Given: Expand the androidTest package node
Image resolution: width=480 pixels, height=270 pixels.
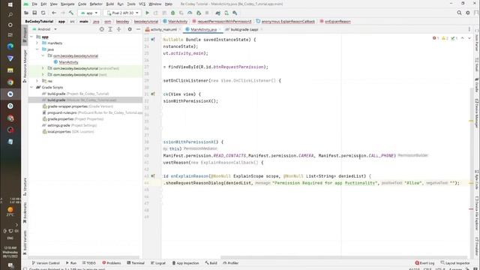Looking at the screenshot, I should click(43, 68).
